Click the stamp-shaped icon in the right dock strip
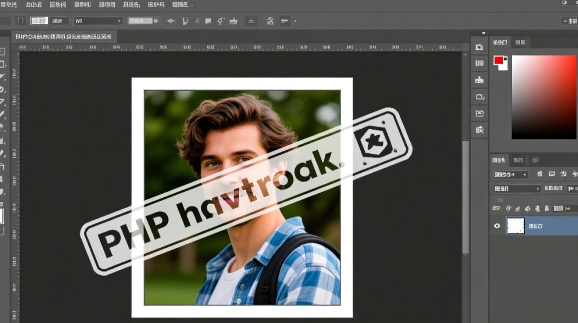This screenshot has height=323, width=578. pos(480,80)
